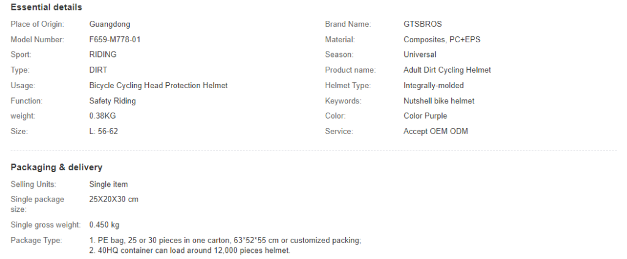
Task: Select Adult Dirt Cycling Helmet product name
Action: pos(447,70)
